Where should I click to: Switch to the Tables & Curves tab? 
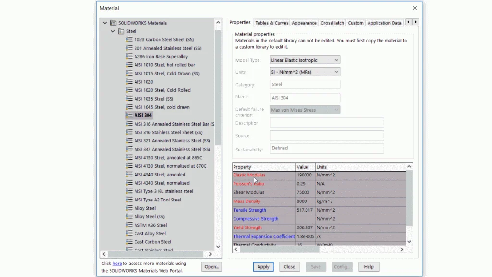coord(271,23)
